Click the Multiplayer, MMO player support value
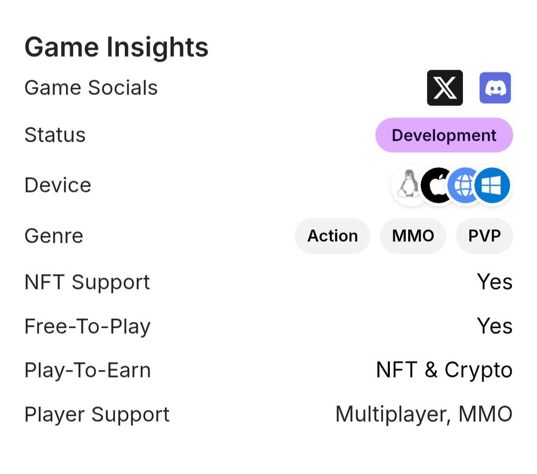This screenshot has height=474, width=537. tap(424, 414)
